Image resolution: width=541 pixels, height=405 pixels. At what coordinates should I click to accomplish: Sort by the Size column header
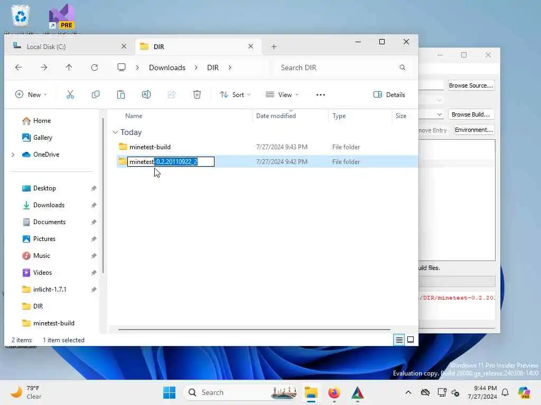(x=401, y=116)
